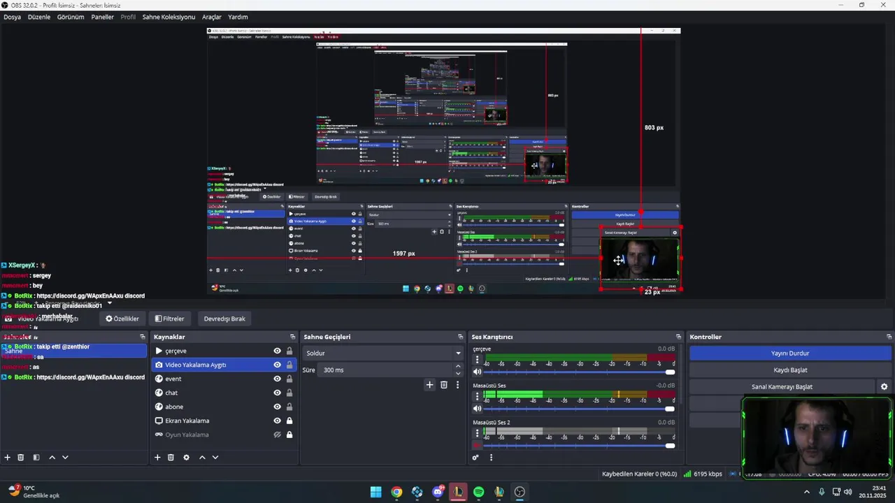
Task: Delete scene using Sahneler trash icon
Action: 21,458
